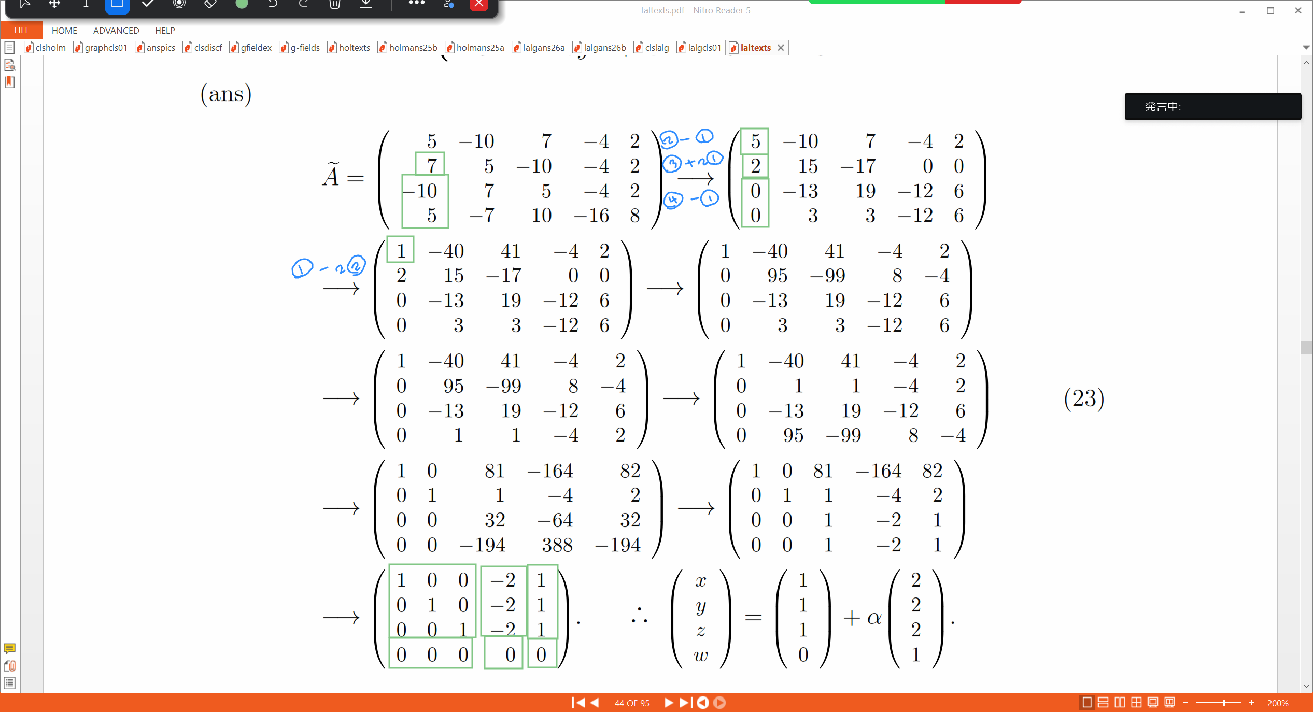This screenshot has height=712, width=1313.
Task: Click the vertical scrollbar down arrow
Action: pos(1306,686)
